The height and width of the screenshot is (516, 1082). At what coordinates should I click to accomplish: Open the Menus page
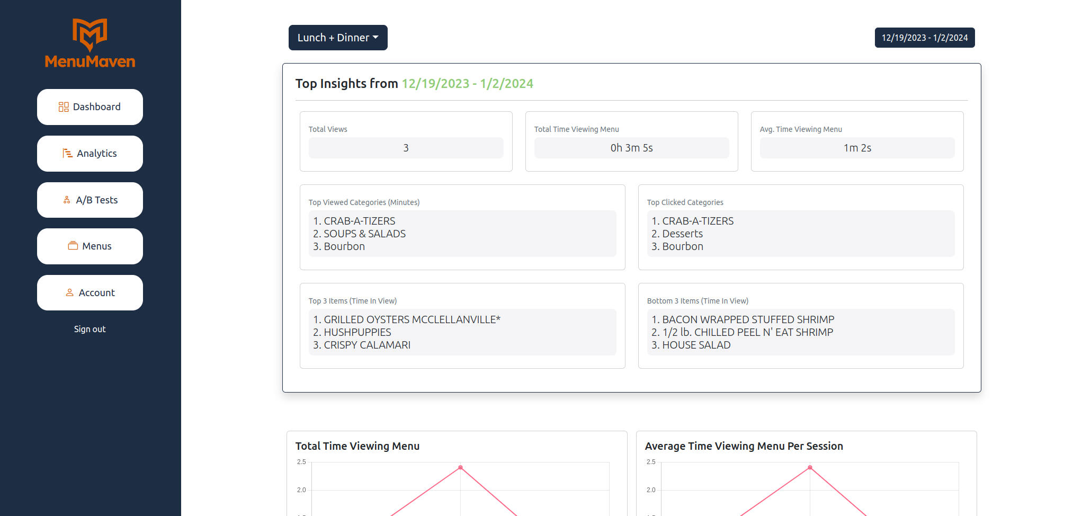(90, 246)
